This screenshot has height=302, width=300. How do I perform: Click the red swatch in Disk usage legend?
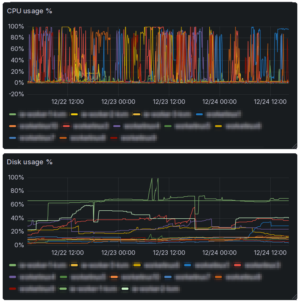point(237,265)
